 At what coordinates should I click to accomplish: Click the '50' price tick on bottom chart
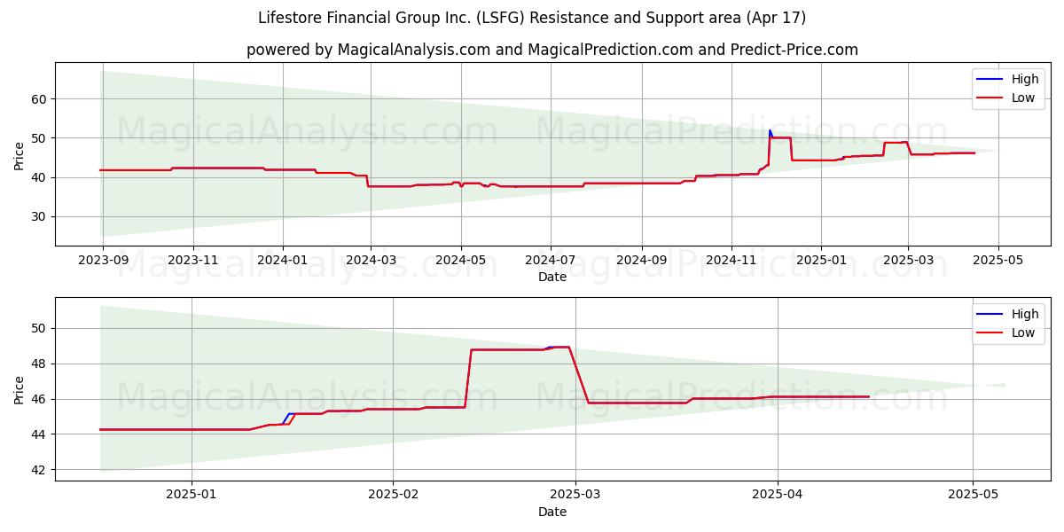41,328
